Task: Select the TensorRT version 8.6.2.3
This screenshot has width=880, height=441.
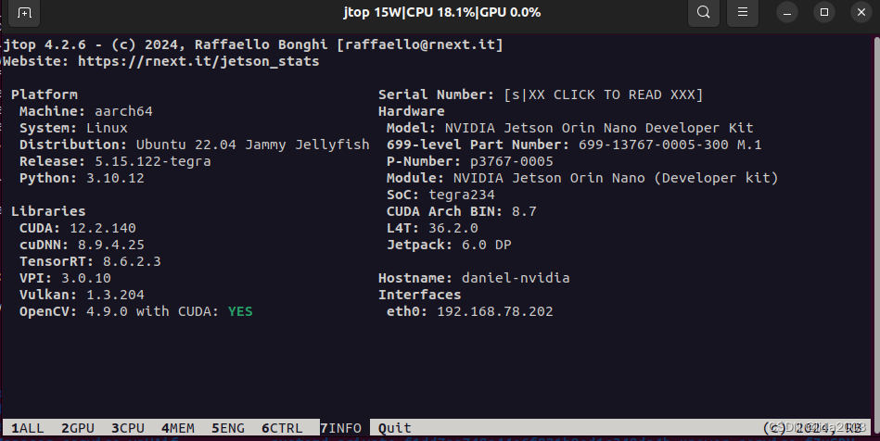Action: pos(132,261)
